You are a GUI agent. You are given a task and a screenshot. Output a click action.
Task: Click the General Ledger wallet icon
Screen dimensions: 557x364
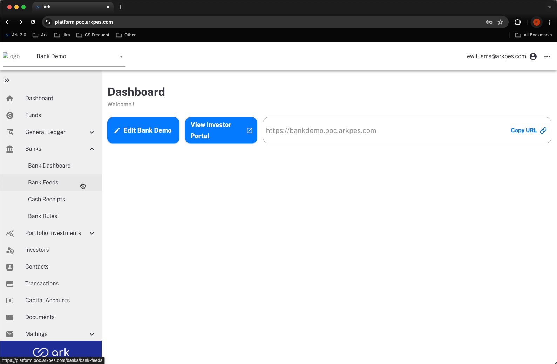[10, 132]
